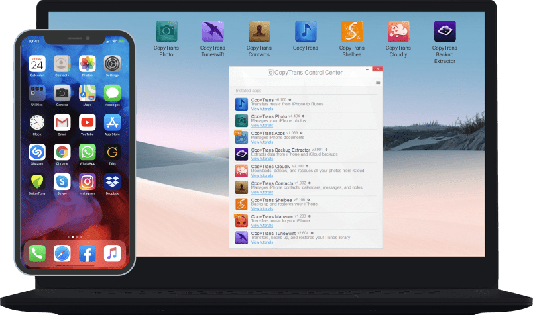This screenshot has width=533, height=315.
Task: Open the Photos app on the iPhone
Action: 87,64
